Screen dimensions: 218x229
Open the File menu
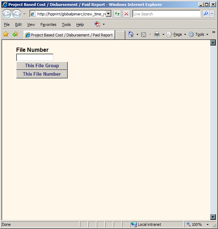tap(7, 25)
